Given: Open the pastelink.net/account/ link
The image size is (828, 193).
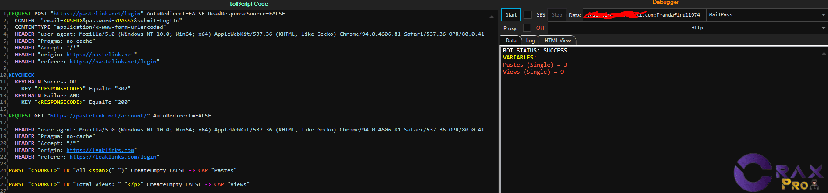Looking at the screenshot, I should (x=99, y=116).
